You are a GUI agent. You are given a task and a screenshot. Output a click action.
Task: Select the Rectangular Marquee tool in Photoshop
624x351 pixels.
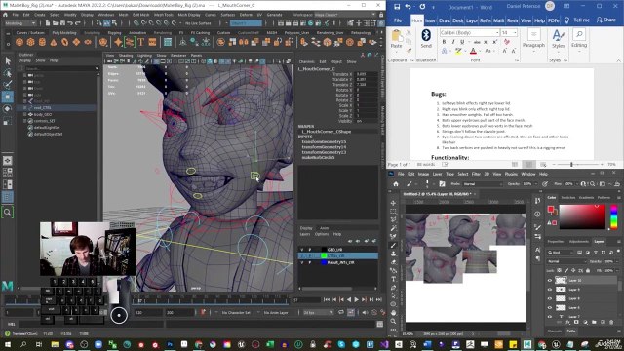(x=393, y=211)
